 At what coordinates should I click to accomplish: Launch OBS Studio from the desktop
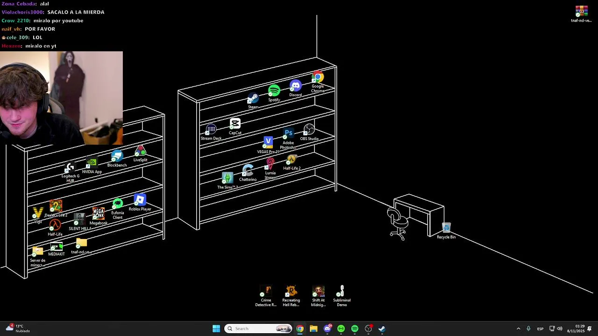pos(309,132)
